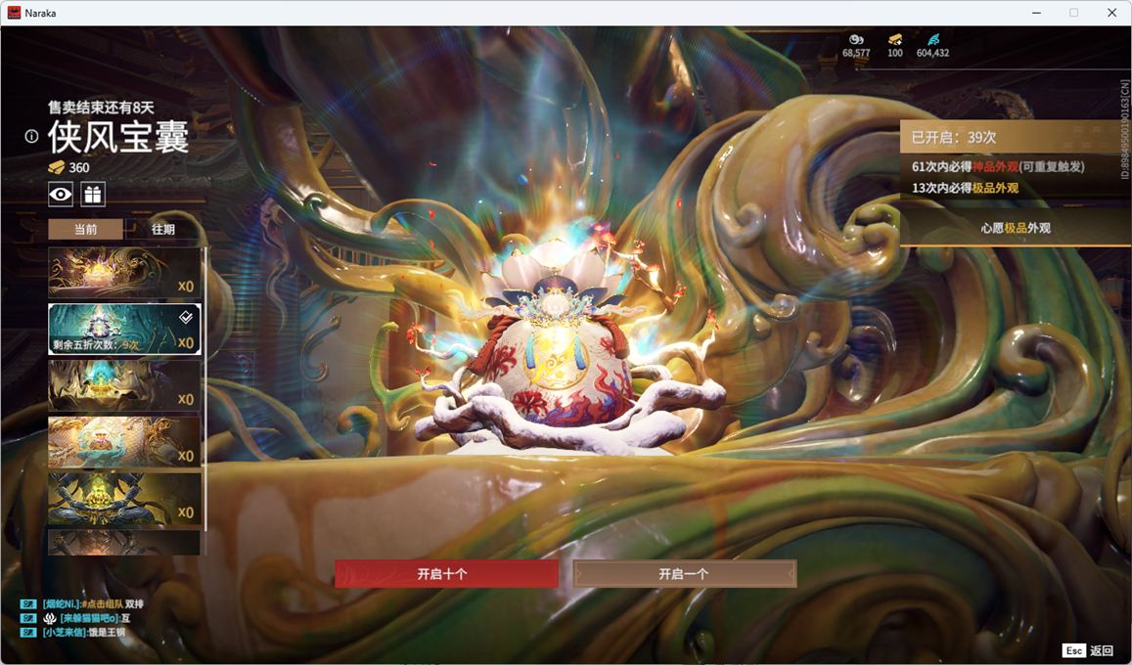Click the third chat channel icon by 小芝来信
The image size is (1132, 665).
[28, 633]
